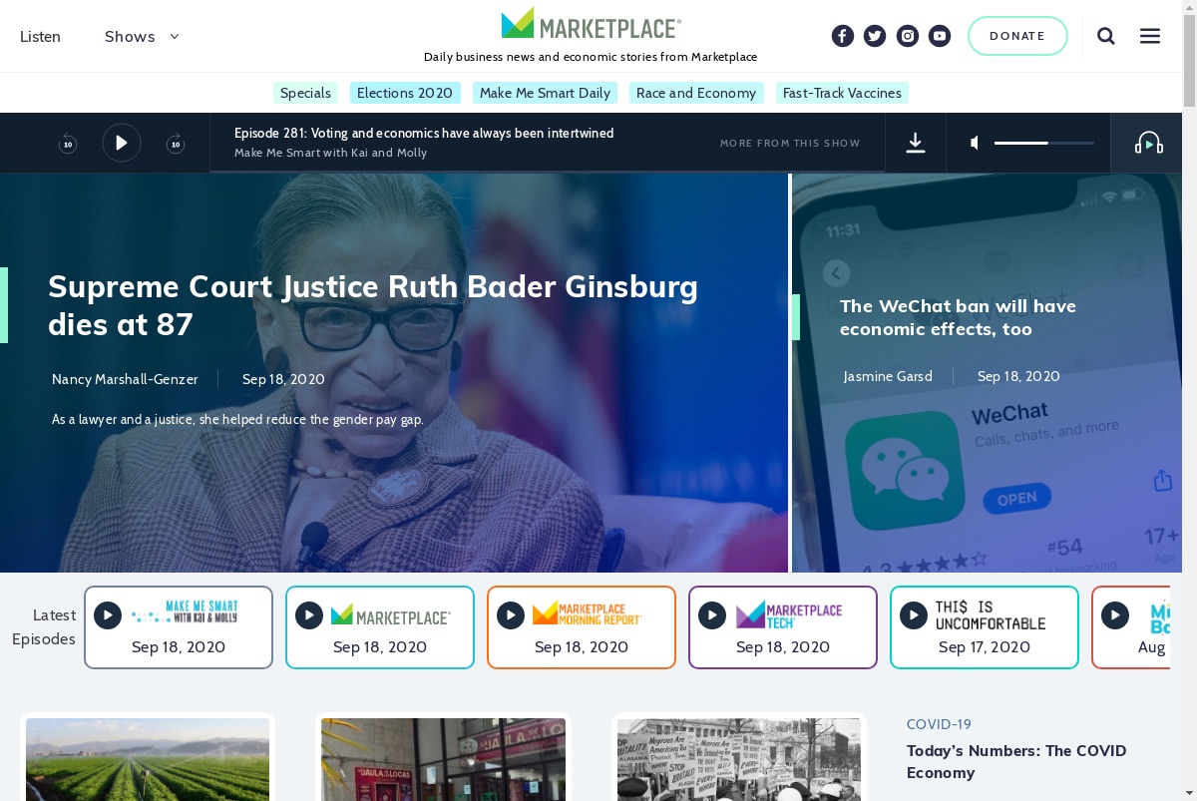Image resolution: width=1197 pixels, height=801 pixels.
Task: Open Marketplace Facebook page icon
Action: 843,36
